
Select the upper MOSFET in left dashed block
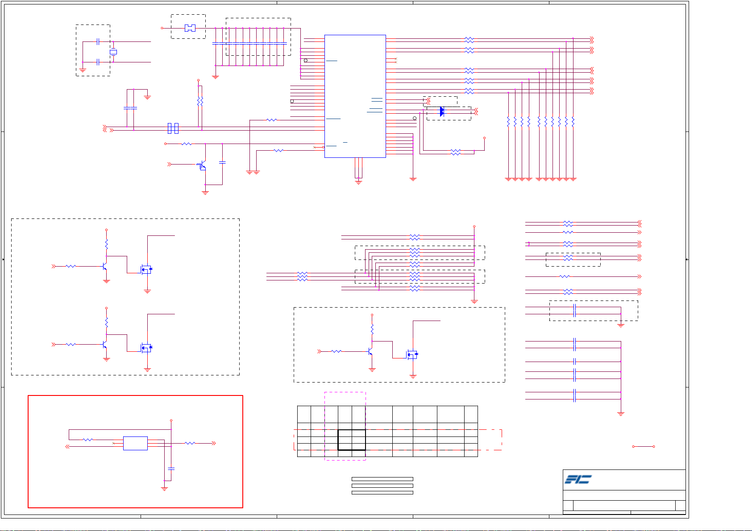[147, 269]
